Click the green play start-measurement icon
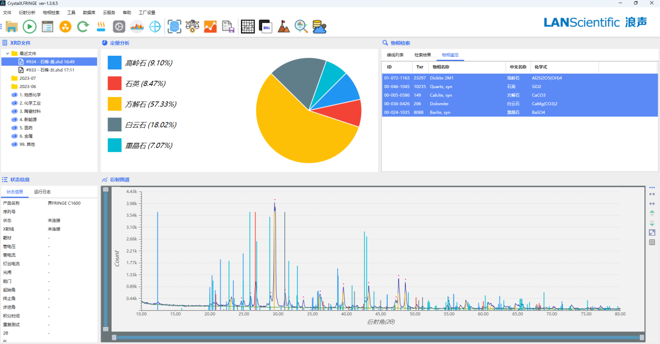Viewport: 660px width, 344px height. click(x=29, y=27)
